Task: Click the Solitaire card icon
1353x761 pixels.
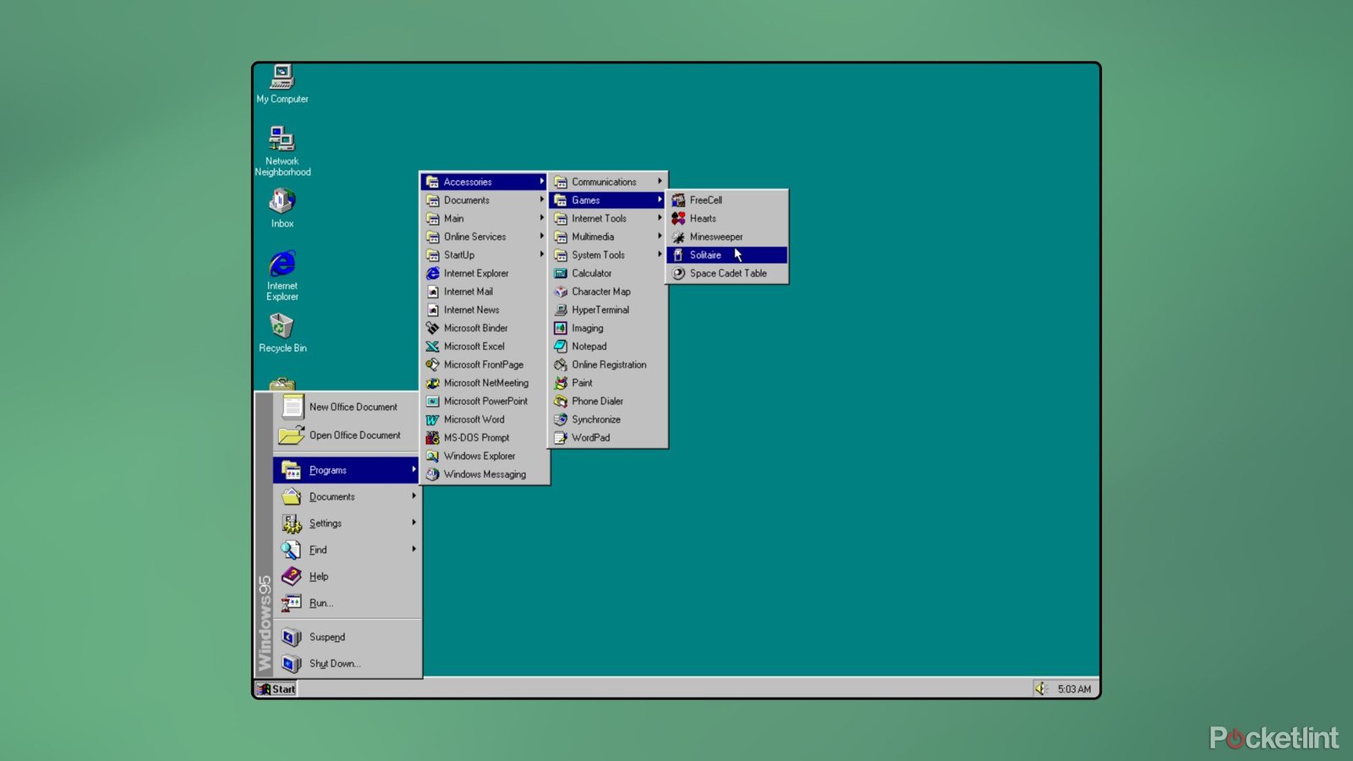Action: [678, 255]
